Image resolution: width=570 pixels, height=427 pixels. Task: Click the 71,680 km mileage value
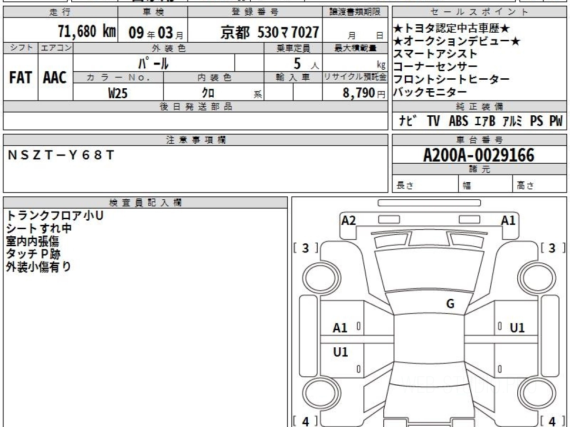pos(86,32)
